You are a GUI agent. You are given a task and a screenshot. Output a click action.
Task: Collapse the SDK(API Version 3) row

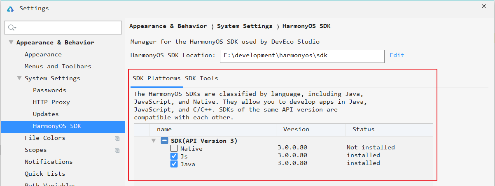click(154, 141)
